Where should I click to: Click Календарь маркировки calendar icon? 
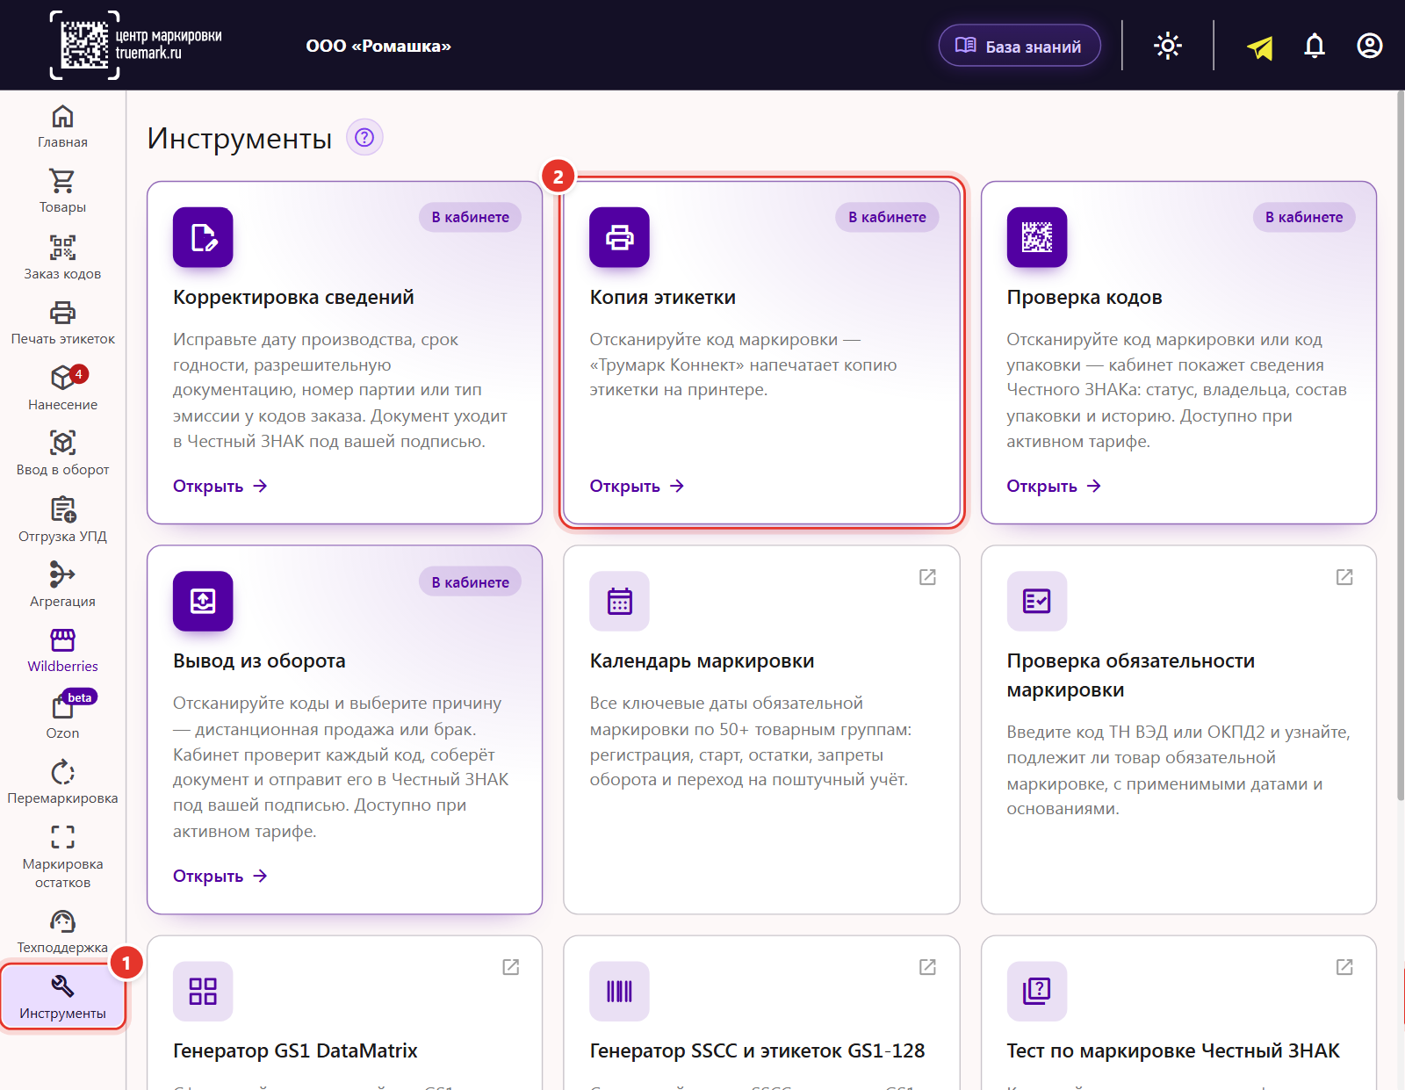619,602
